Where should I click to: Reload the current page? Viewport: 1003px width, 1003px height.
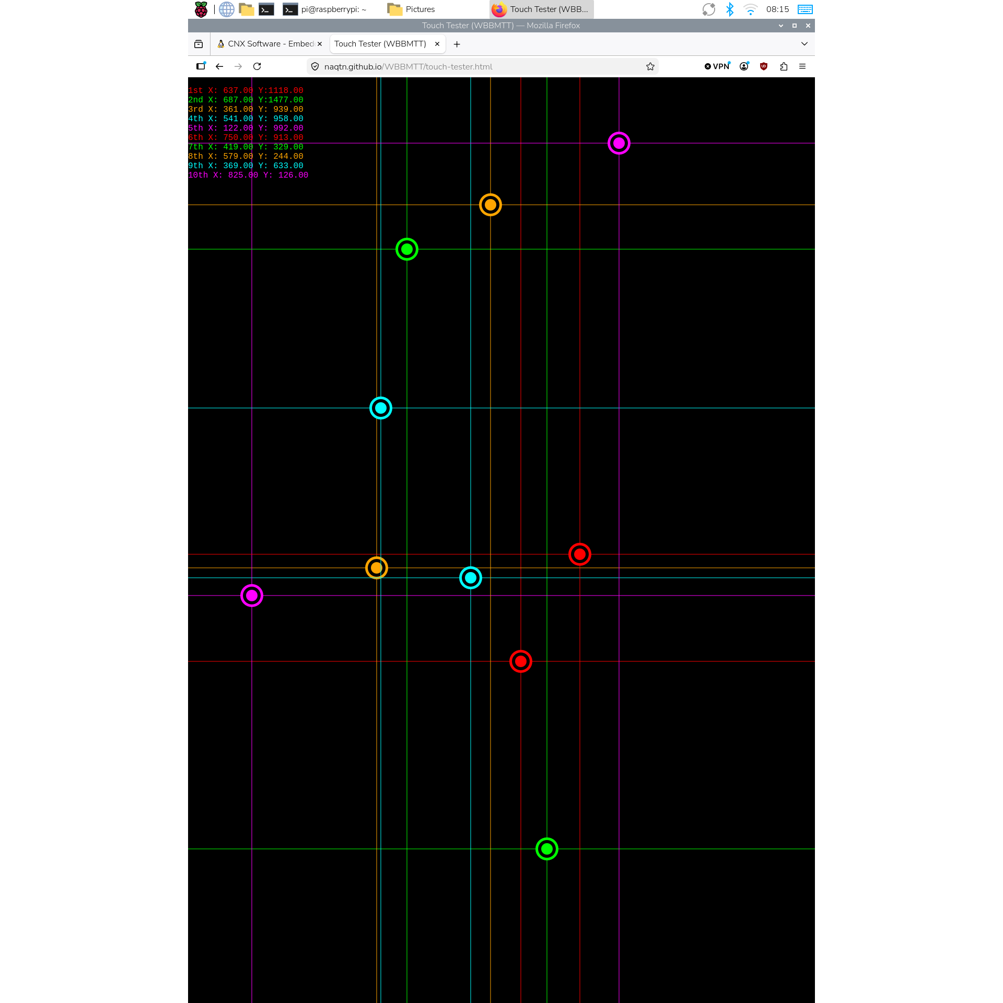257,66
